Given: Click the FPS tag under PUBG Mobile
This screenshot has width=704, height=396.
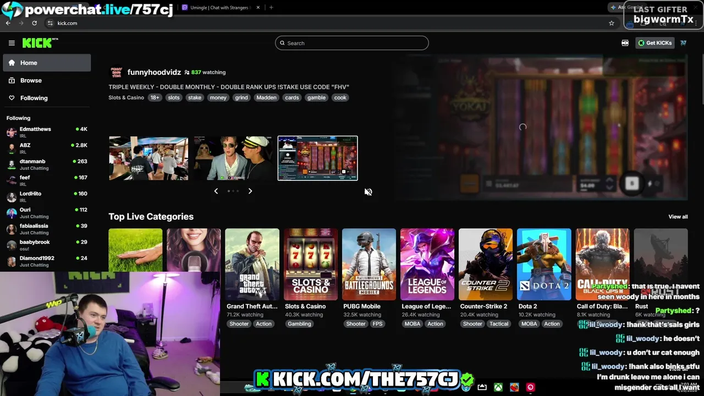Looking at the screenshot, I should tap(377, 324).
